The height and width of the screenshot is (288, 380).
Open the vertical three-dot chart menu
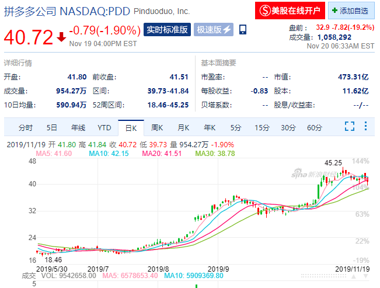pos(365,126)
